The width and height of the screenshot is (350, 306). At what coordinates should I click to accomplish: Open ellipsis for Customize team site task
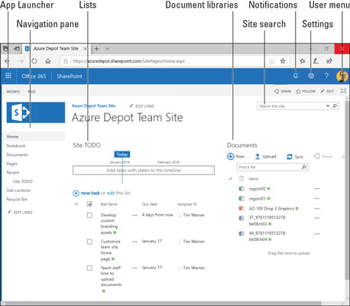[134, 242]
